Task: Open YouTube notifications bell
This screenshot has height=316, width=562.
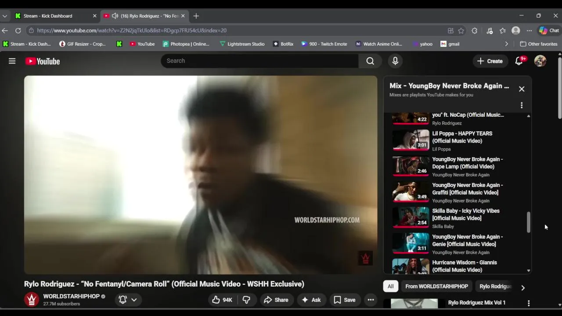Action: [x=519, y=61]
